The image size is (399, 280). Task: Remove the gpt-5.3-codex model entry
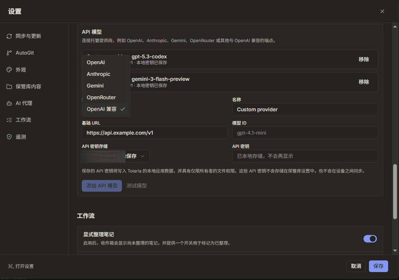click(364, 60)
